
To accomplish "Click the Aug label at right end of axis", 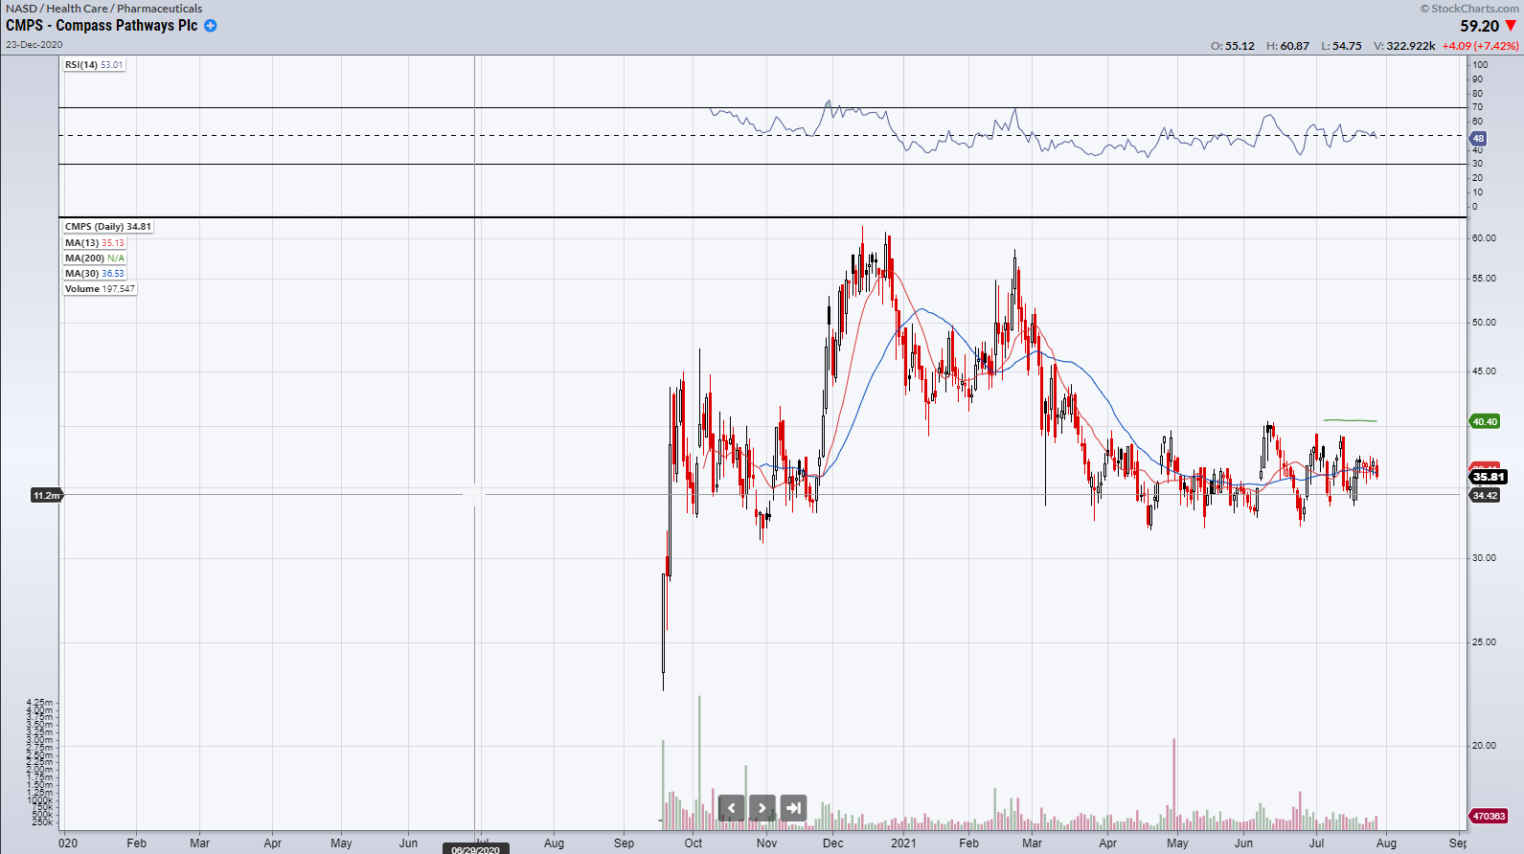I will pyautogui.click(x=1386, y=843).
